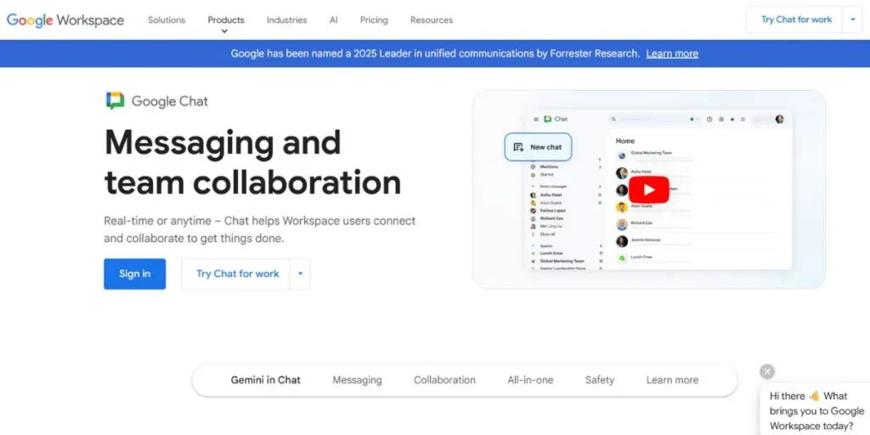Viewport: 870px width, 435px height.
Task: Click the hamburger menu icon in video preview
Action: point(536,119)
